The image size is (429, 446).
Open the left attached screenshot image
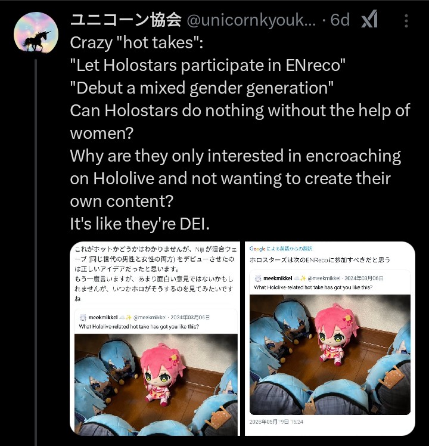(155, 339)
